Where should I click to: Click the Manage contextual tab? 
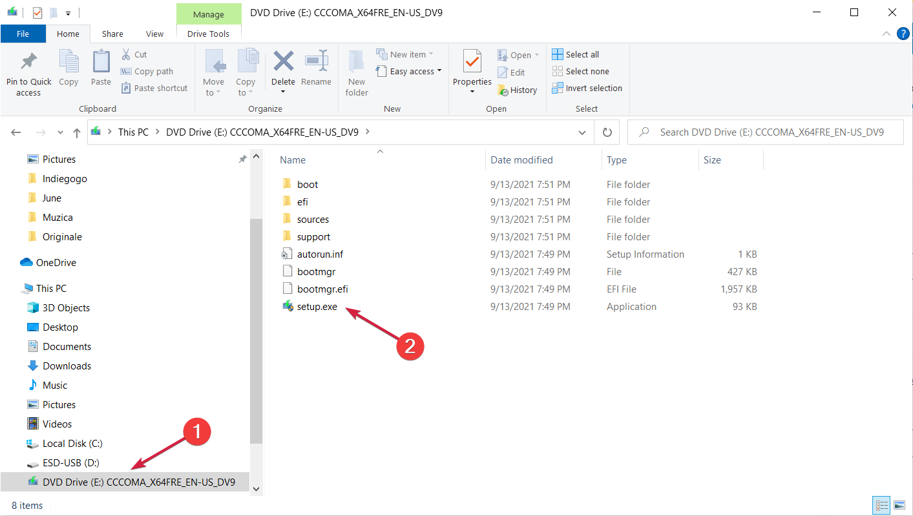click(x=208, y=14)
